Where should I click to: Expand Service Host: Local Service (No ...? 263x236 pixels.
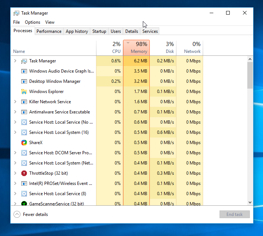coord(15,122)
